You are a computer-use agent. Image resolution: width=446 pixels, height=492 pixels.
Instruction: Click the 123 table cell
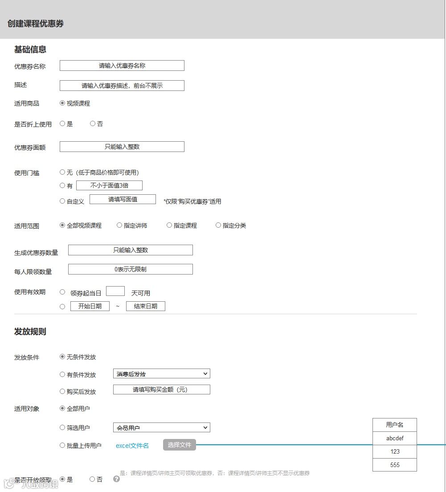coord(395,451)
